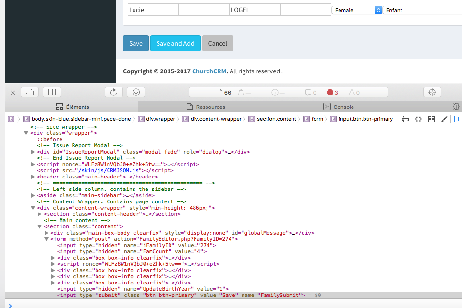Open the Debugger bug tab
Screen dimensions: 462x308
point(456,107)
